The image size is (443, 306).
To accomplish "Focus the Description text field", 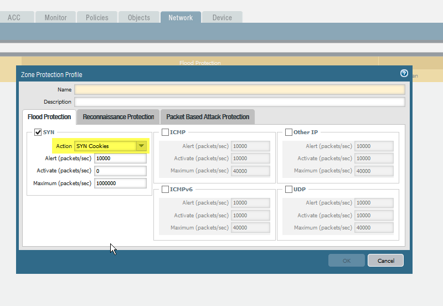I will (x=239, y=102).
